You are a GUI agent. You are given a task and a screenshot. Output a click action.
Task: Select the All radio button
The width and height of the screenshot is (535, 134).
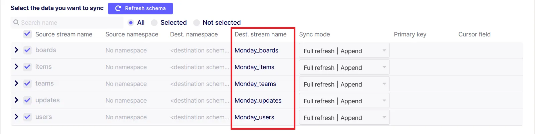[x=131, y=23]
